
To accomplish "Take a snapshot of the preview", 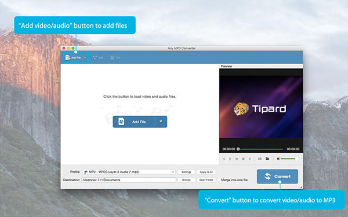I will tap(260, 159).
